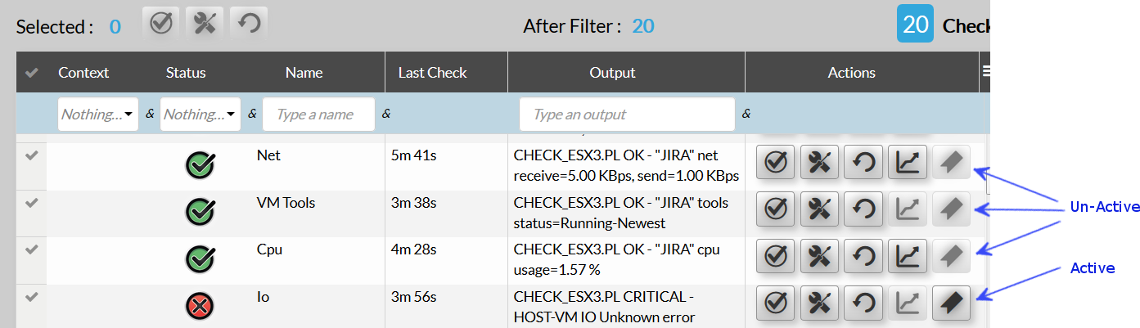Open the column menu at header's right edge

985,73
